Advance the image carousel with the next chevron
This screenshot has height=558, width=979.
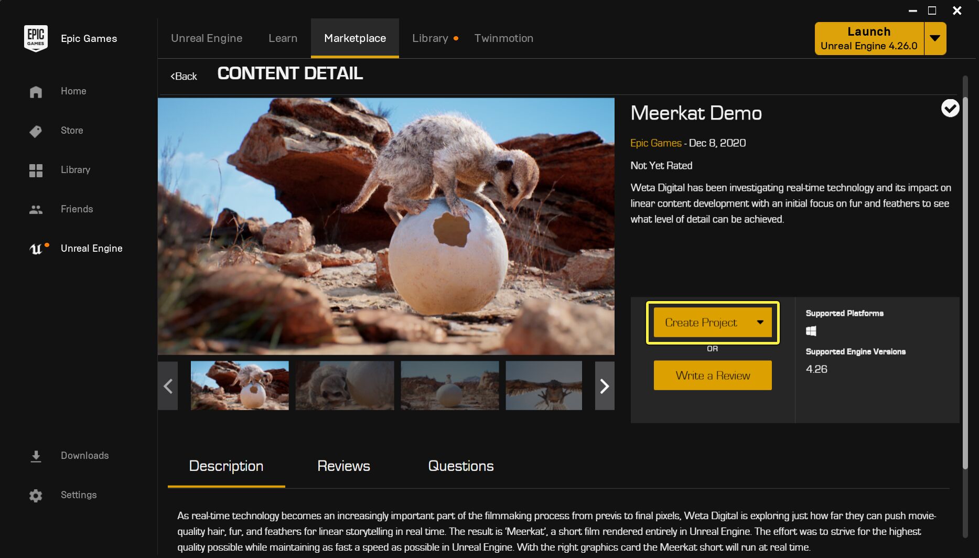604,386
